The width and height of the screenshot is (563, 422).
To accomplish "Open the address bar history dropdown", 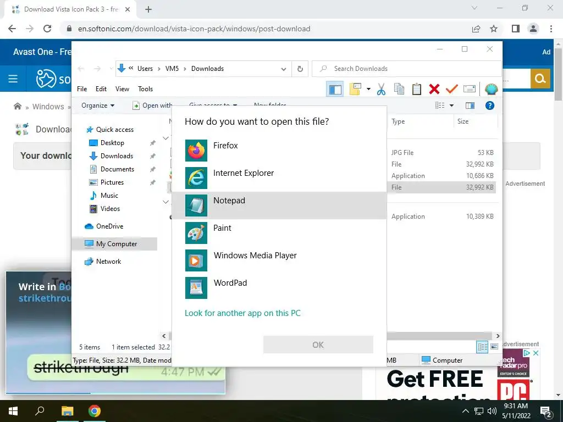I will click(x=284, y=69).
